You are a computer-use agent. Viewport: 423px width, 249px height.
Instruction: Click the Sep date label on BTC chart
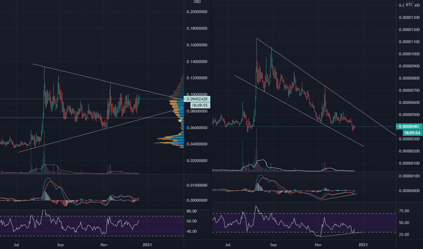pos(273,245)
